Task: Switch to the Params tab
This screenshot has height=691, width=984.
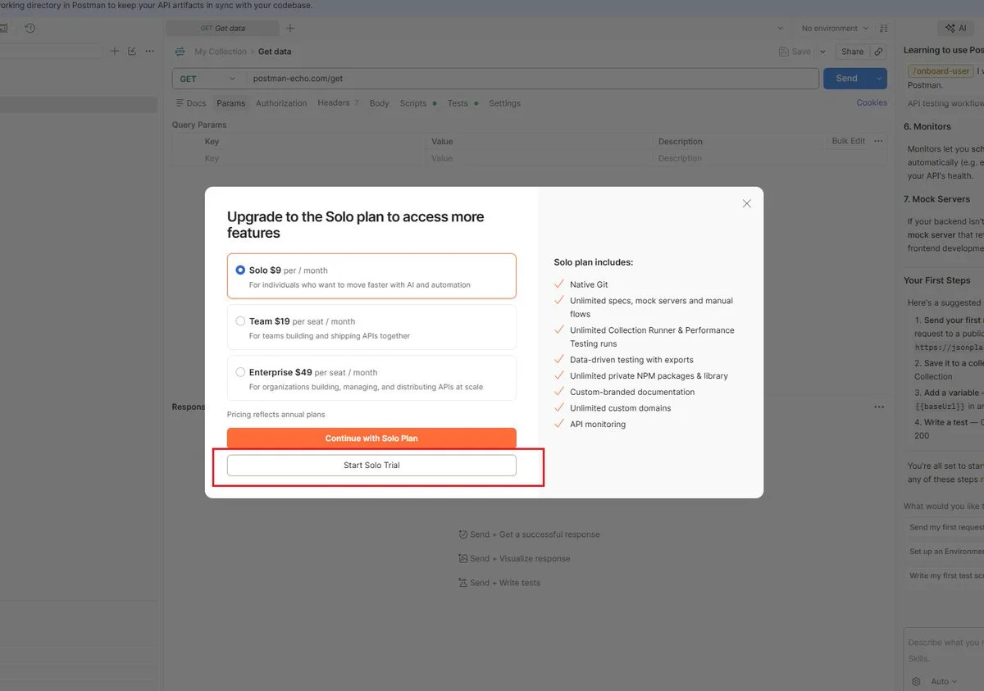Action: tap(230, 103)
